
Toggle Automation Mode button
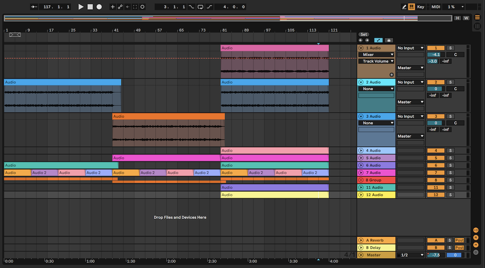378,40
